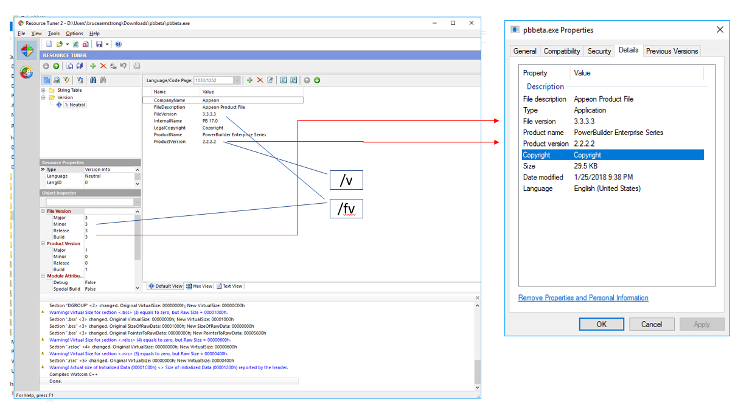Click Cancel in pbbeta.exe Properties
This screenshot has width=738, height=416.
652,324
